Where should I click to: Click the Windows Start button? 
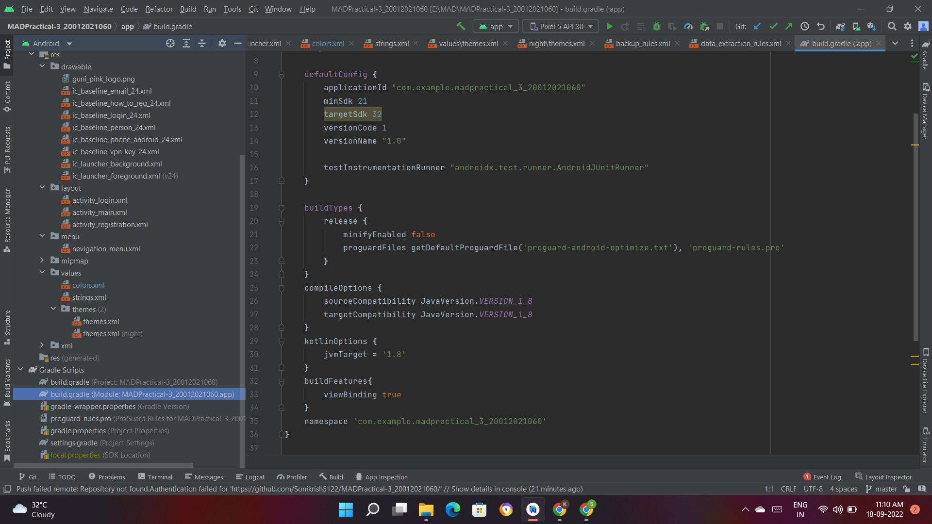[346, 509]
